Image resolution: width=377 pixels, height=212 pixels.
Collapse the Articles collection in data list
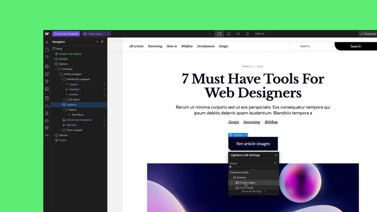(x=231, y=178)
